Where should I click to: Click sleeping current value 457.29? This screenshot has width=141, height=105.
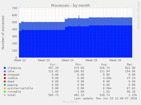coord(53,68)
